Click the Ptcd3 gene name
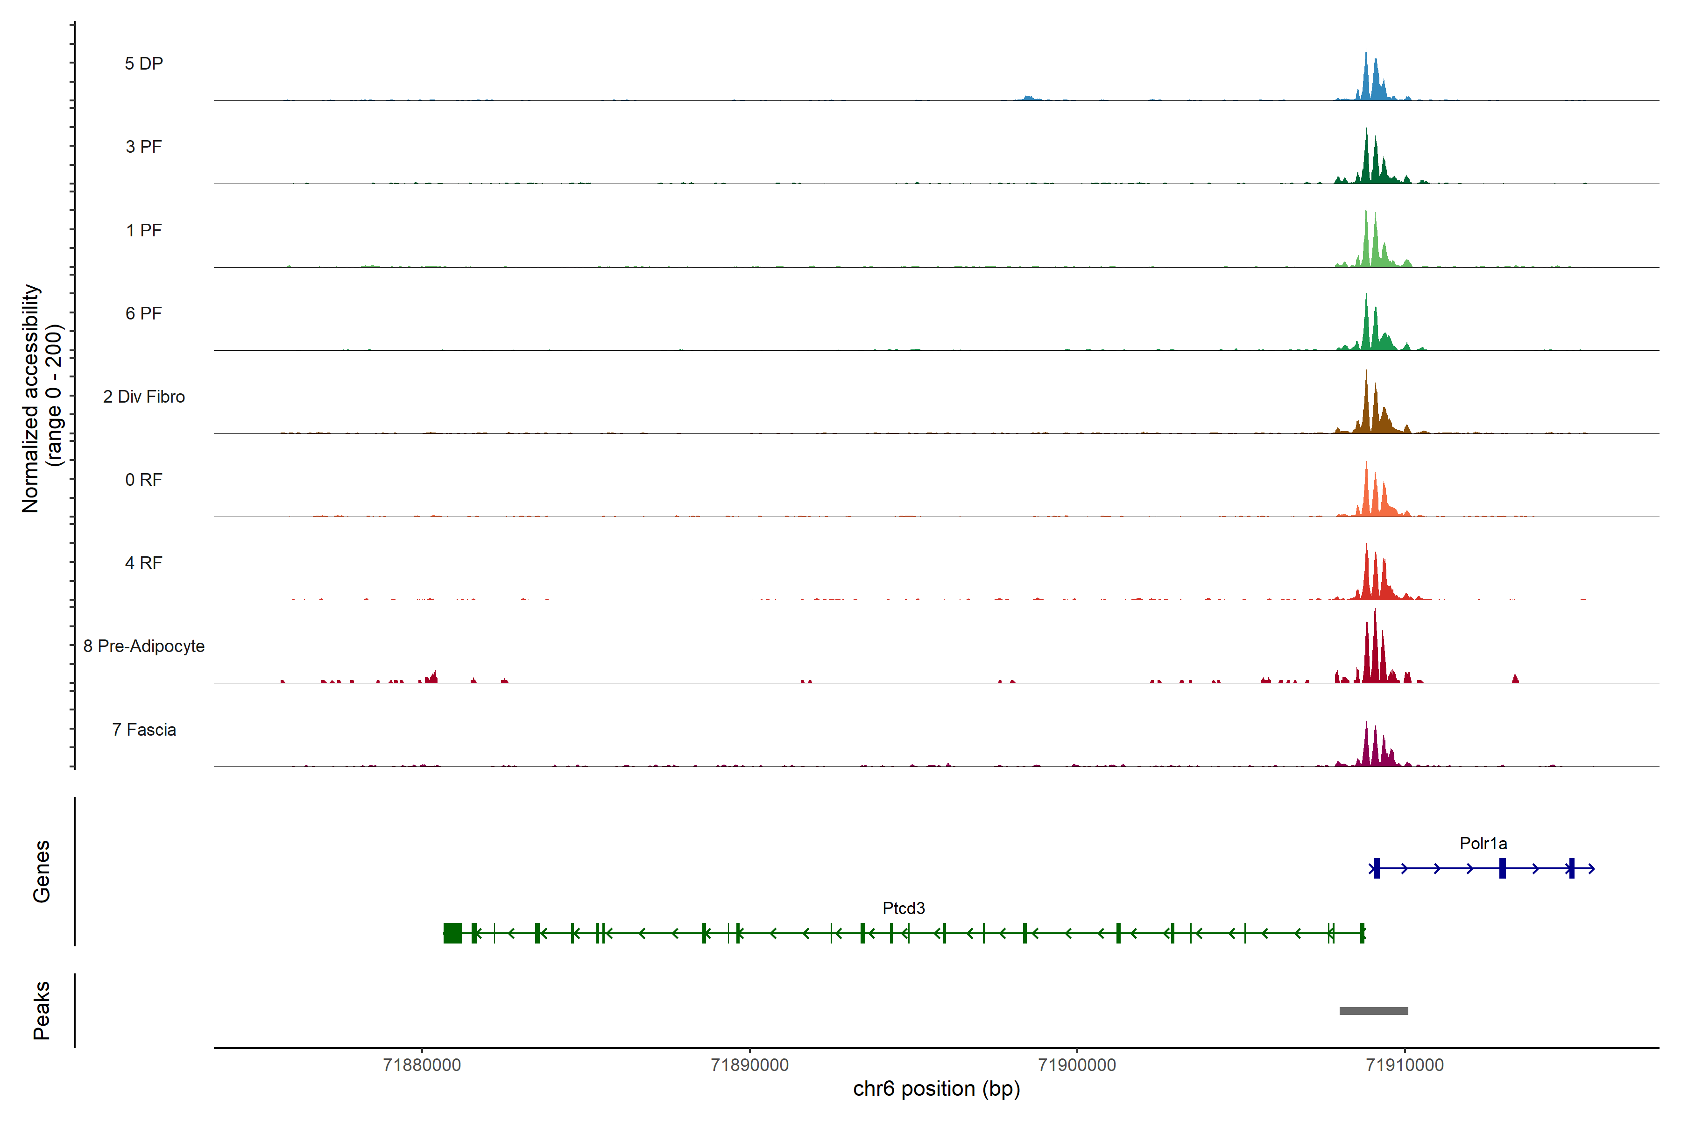 pos(904,908)
